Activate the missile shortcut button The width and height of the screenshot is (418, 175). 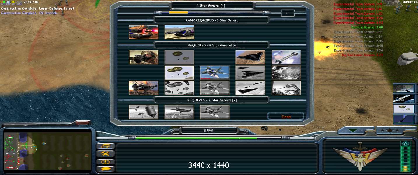coord(404,119)
